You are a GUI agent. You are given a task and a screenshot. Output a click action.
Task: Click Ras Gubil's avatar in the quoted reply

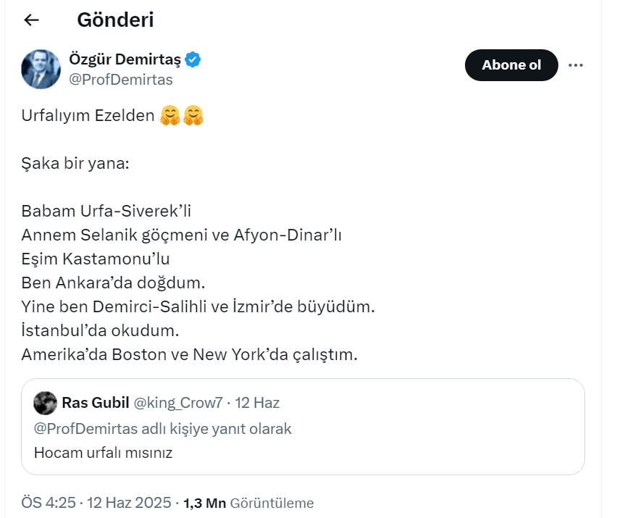coord(45,403)
